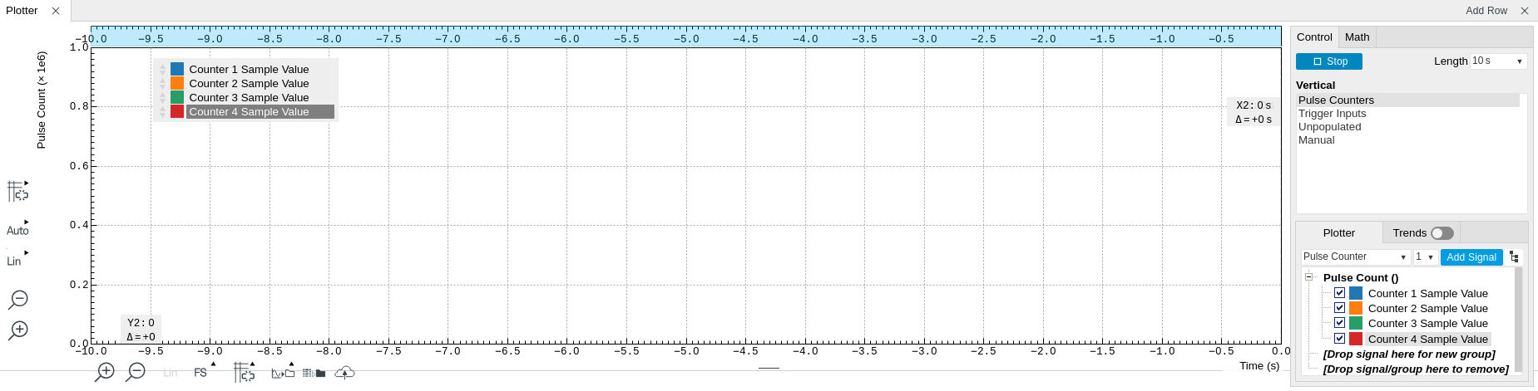Toggle the Trends switch on

click(x=1442, y=233)
